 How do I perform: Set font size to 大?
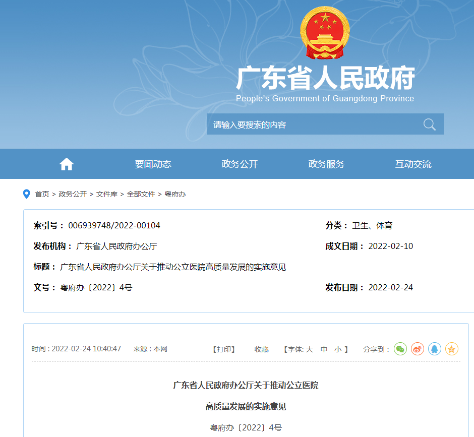pos(310,349)
